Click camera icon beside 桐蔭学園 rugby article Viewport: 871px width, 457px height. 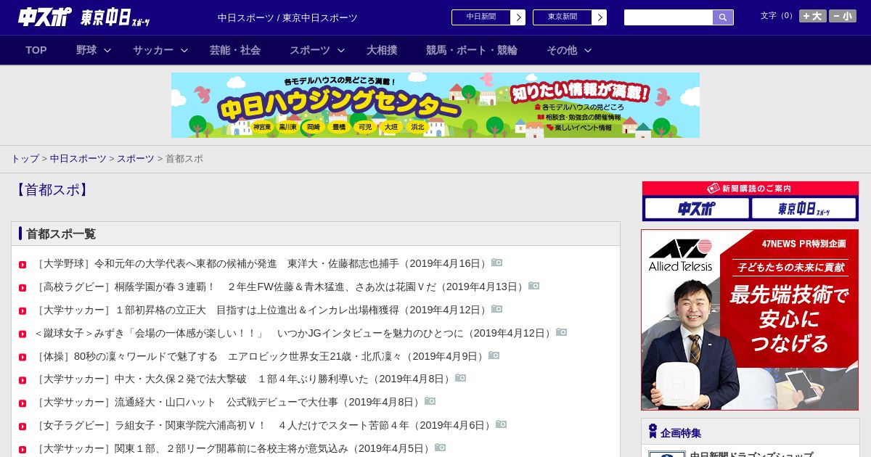click(x=534, y=286)
